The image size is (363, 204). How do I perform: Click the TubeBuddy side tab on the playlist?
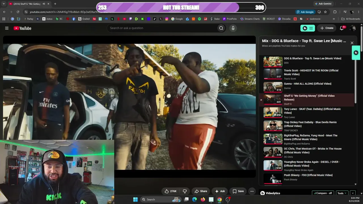point(356,53)
